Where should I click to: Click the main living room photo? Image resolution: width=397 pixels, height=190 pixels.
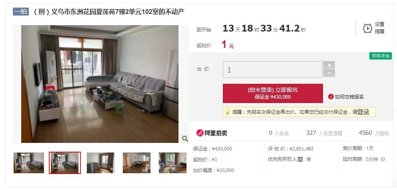100,84
